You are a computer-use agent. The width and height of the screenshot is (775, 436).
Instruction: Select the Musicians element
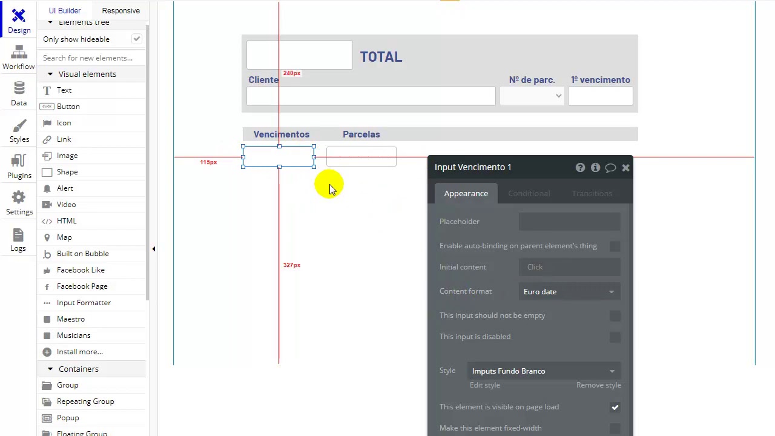tap(73, 335)
